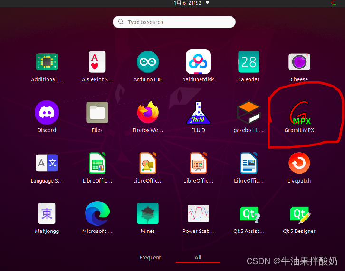Viewport: 345px width, 271px height.
Task: Launch Cheese webcam application
Action: [x=299, y=62]
